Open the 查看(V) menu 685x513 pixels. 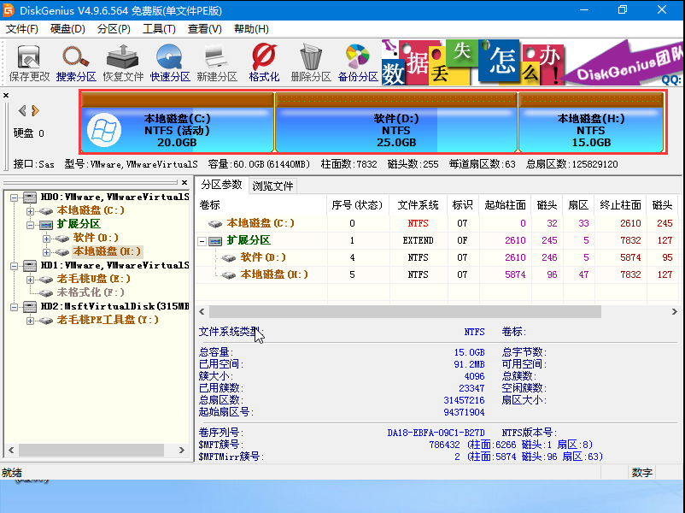(204, 29)
